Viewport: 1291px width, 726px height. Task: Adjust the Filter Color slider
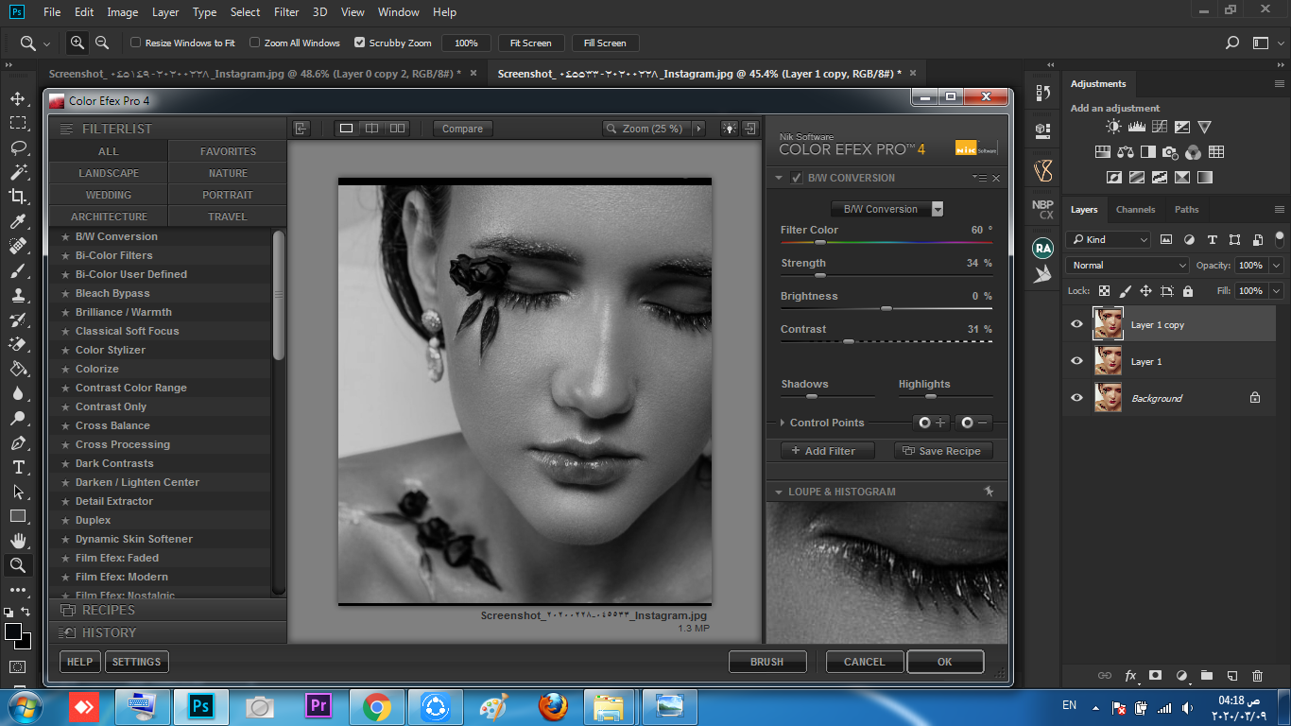click(820, 243)
